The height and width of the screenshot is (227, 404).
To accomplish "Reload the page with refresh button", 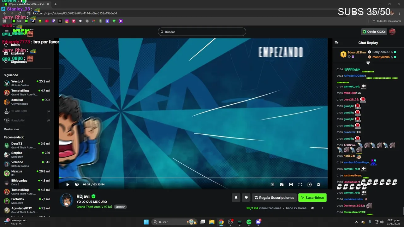I will coord(20,13).
